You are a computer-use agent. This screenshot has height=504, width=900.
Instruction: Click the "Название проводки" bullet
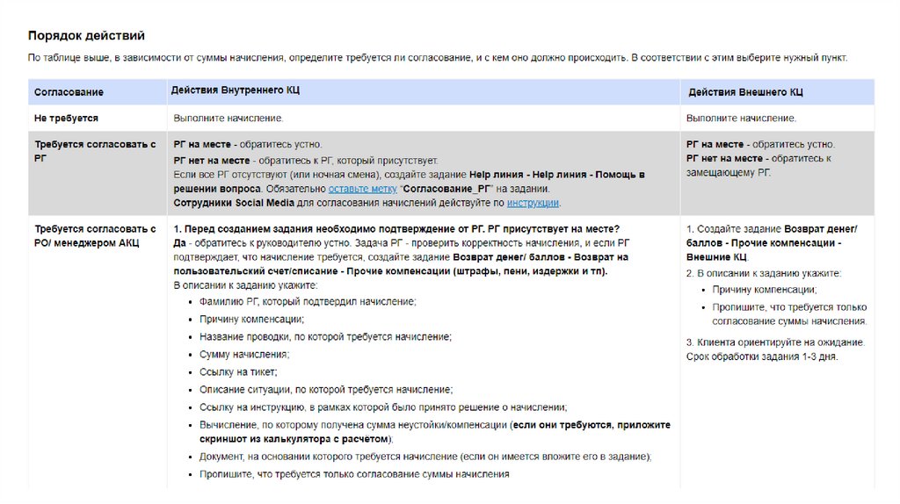click(325, 336)
